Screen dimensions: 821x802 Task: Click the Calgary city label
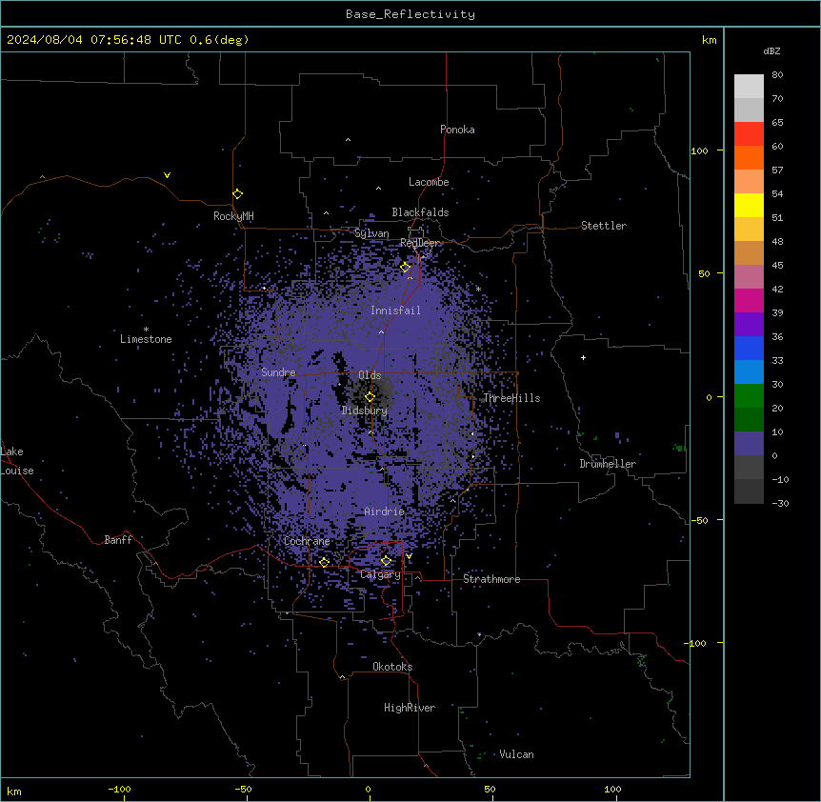point(380,574)
